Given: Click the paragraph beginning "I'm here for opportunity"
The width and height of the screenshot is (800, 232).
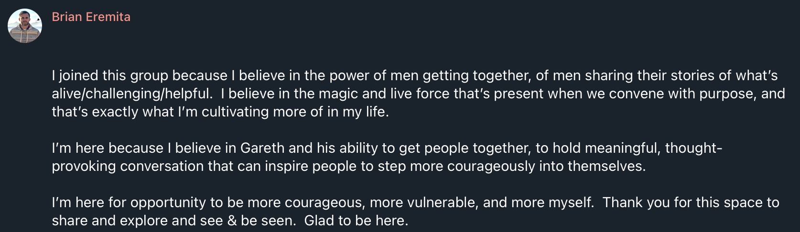Looking at the screenshot, I should (x=415, y=211).
